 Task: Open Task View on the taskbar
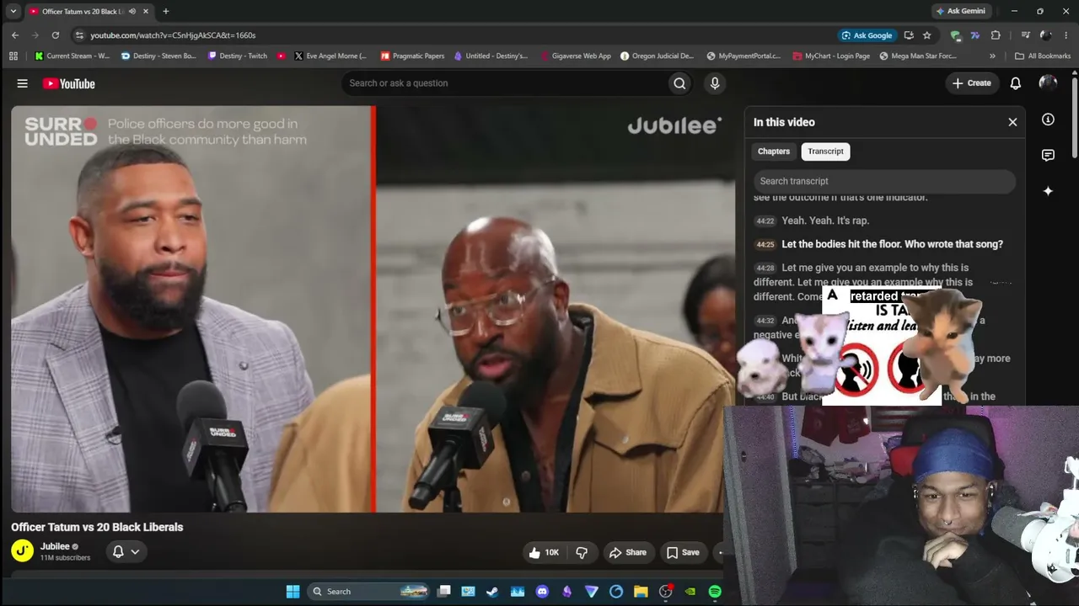click(x=443, y=592)
